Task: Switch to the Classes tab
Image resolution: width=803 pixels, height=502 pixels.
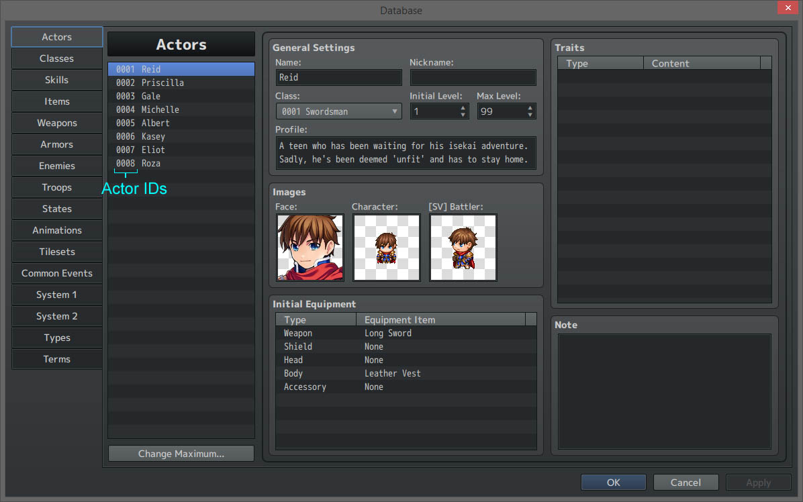Action: click(56, 58)
